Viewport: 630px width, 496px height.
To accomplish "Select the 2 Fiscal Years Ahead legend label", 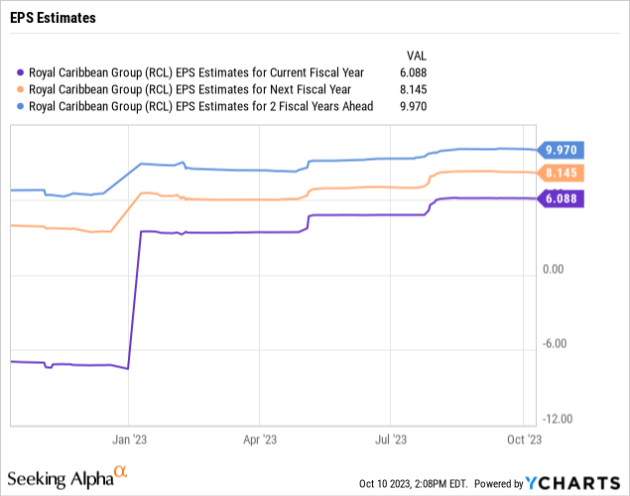I will pos(201,105).
